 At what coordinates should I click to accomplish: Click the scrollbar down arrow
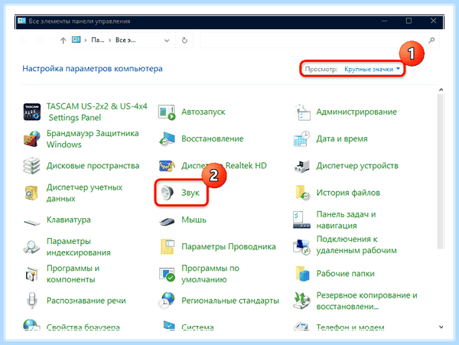[441, 327]
